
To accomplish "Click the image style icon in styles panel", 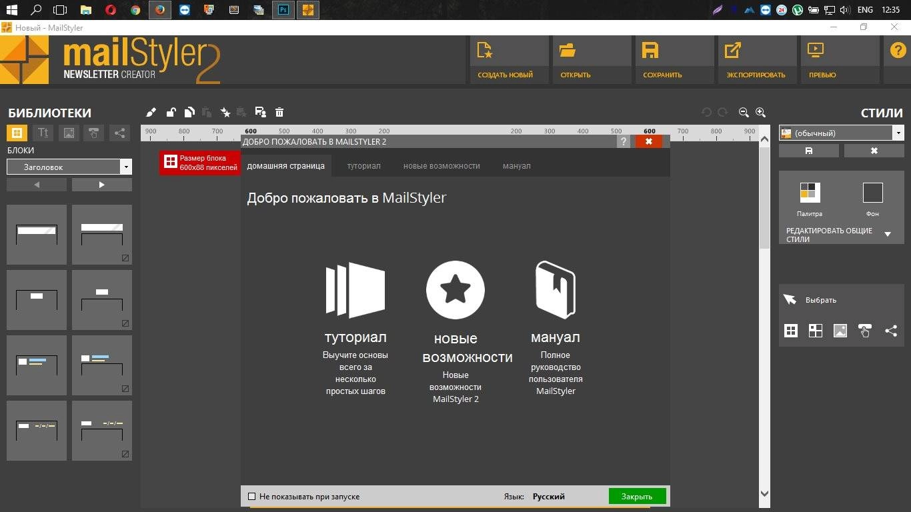I will [840, 331].
